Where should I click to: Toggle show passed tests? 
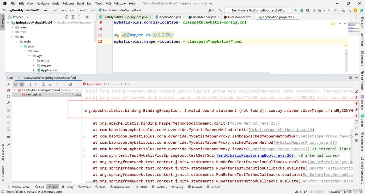click(x=16, y=84)
